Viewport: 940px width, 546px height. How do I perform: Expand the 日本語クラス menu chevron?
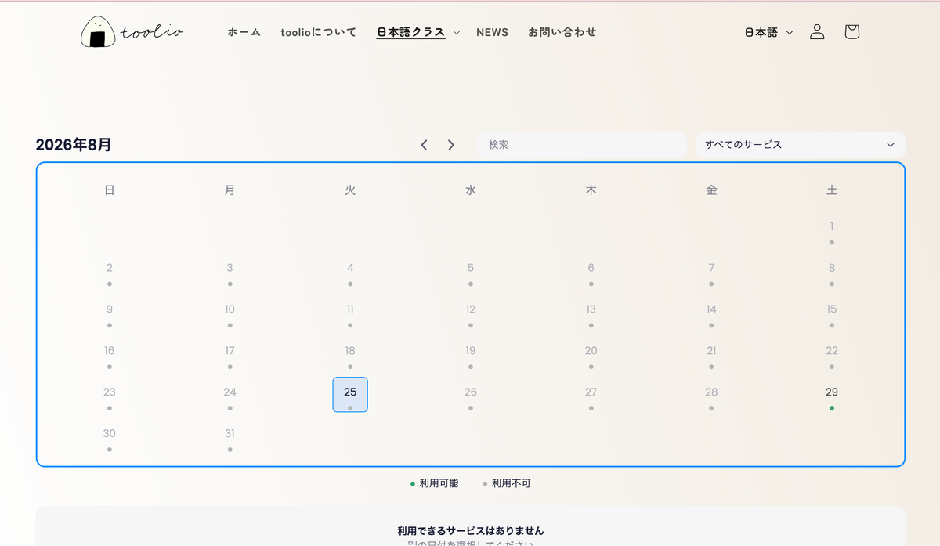tap(457, 33)
